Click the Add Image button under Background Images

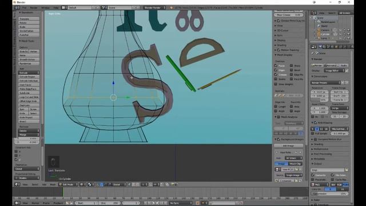pos(288,145)
